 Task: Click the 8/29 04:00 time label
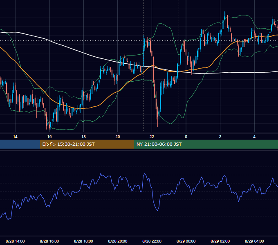coord(254,241)
